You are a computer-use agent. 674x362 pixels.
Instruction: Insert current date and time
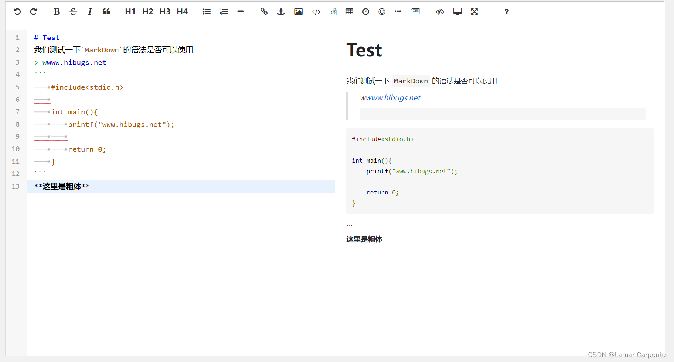click(365, 12)
